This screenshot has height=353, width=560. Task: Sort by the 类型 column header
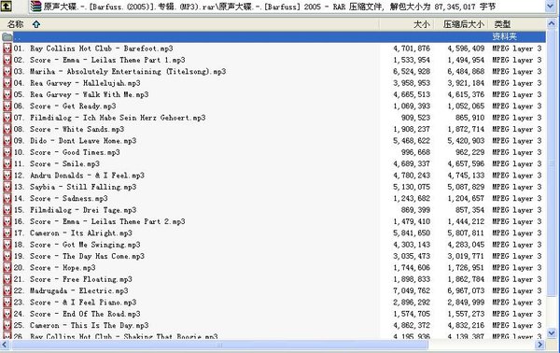(x=502, y=24)
